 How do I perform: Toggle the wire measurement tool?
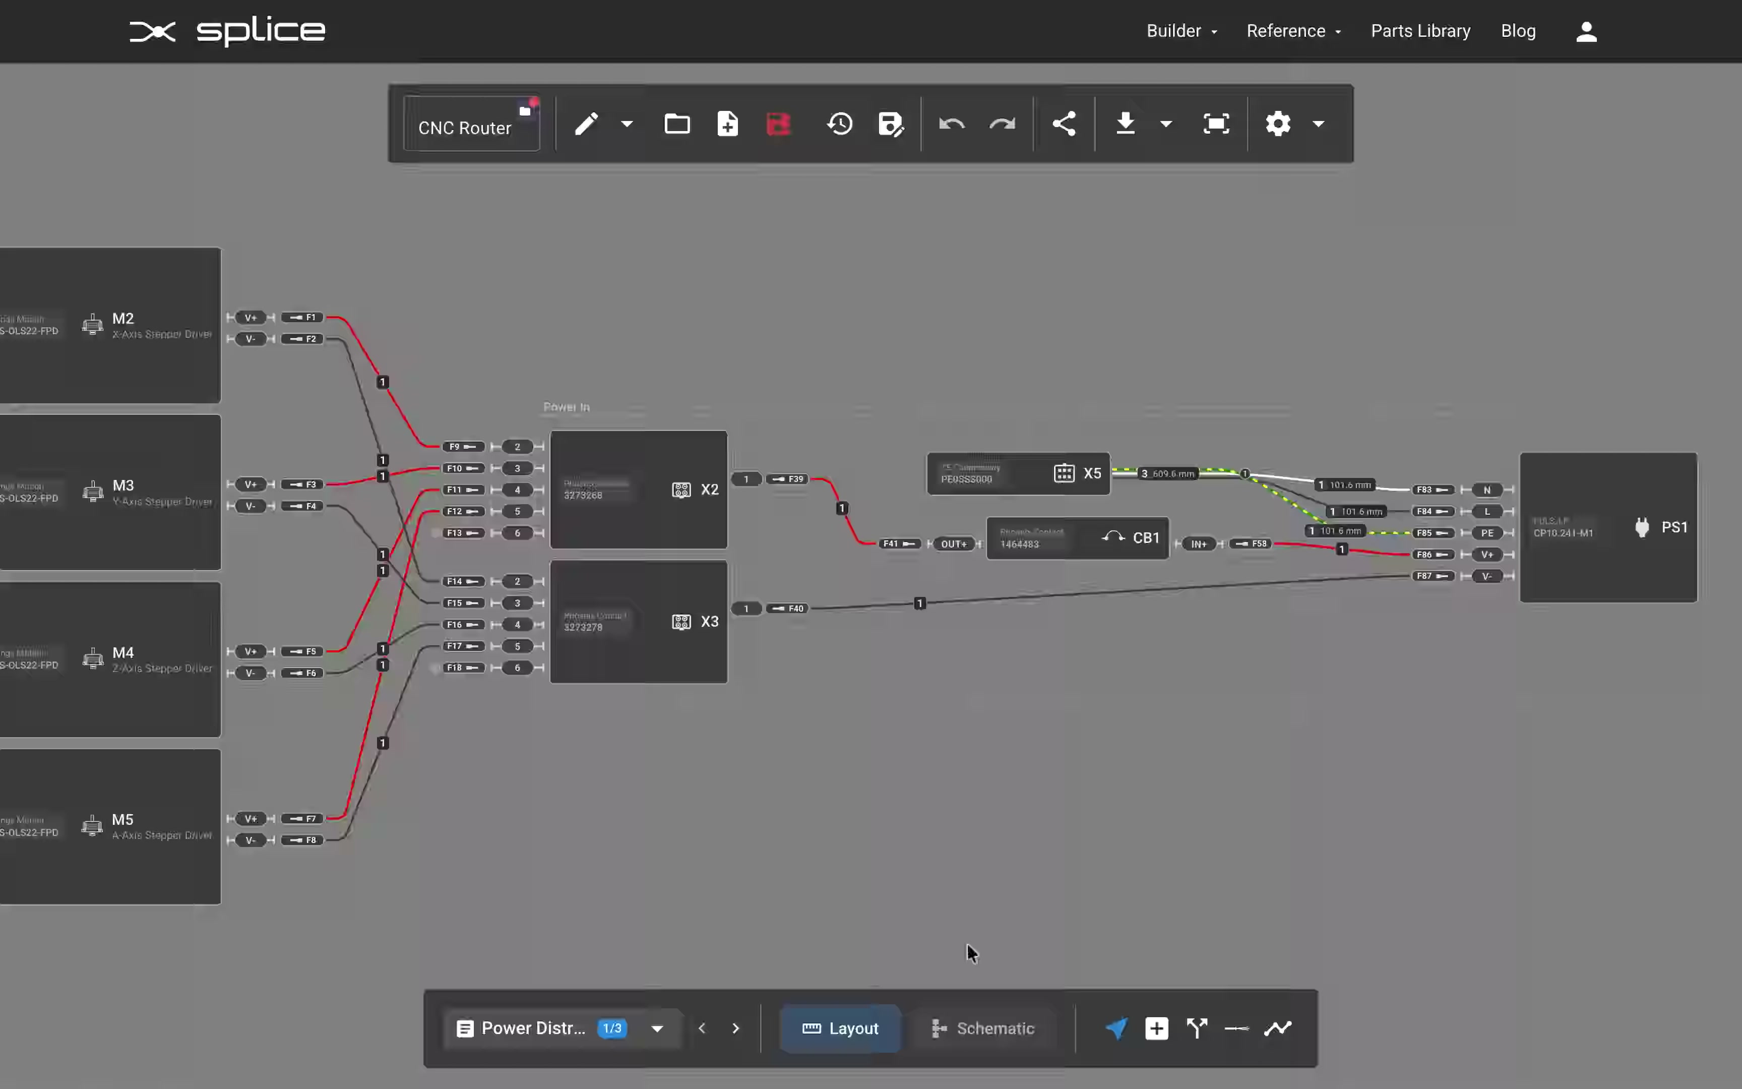click(x=1235, y=1028)
